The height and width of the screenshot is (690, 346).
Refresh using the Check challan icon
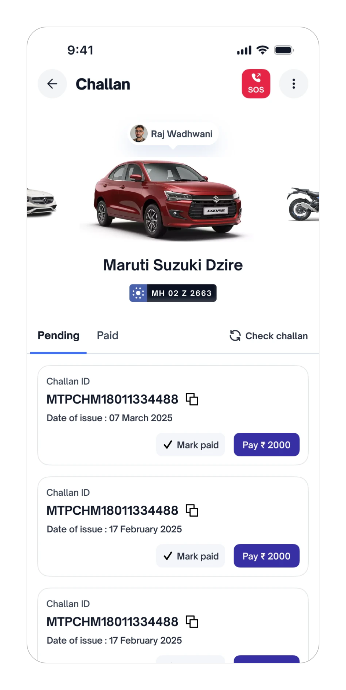tap(235, 336)
